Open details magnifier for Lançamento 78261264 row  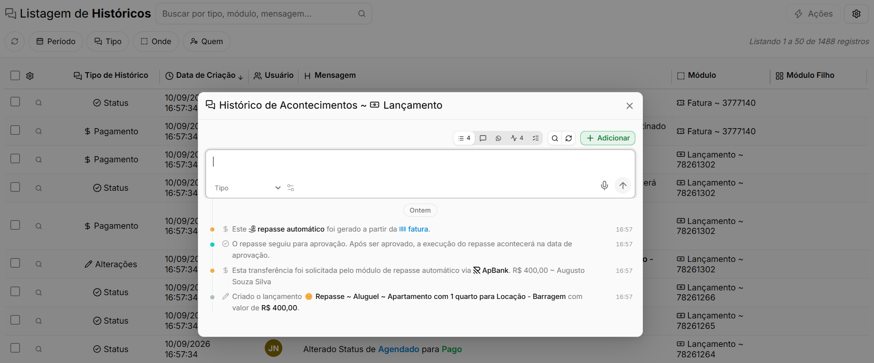tap(39, 349)
